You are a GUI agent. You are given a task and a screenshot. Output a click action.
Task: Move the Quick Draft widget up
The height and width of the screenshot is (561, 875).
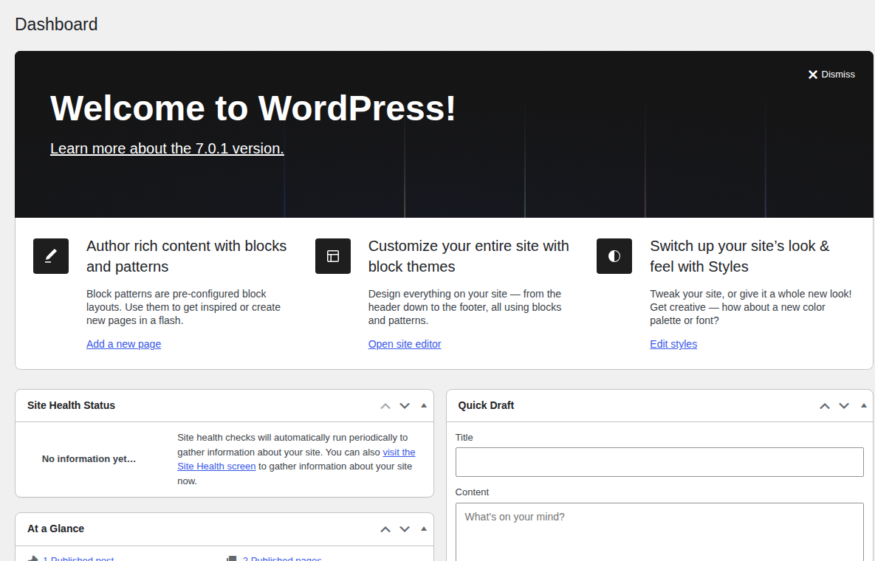pyautogui.click(x=824, y=405)
